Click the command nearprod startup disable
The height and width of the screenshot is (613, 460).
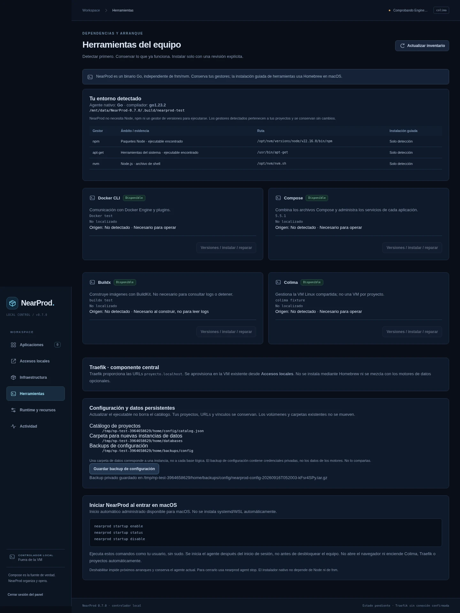(x=119, y=539)
